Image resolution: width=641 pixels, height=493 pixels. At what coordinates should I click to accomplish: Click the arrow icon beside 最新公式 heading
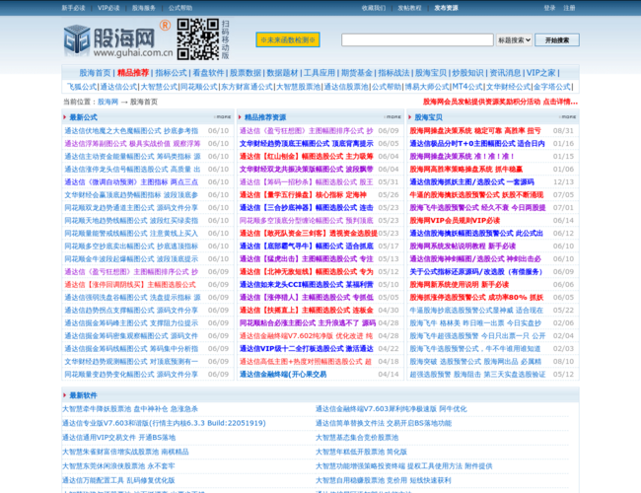pos(65,117)
